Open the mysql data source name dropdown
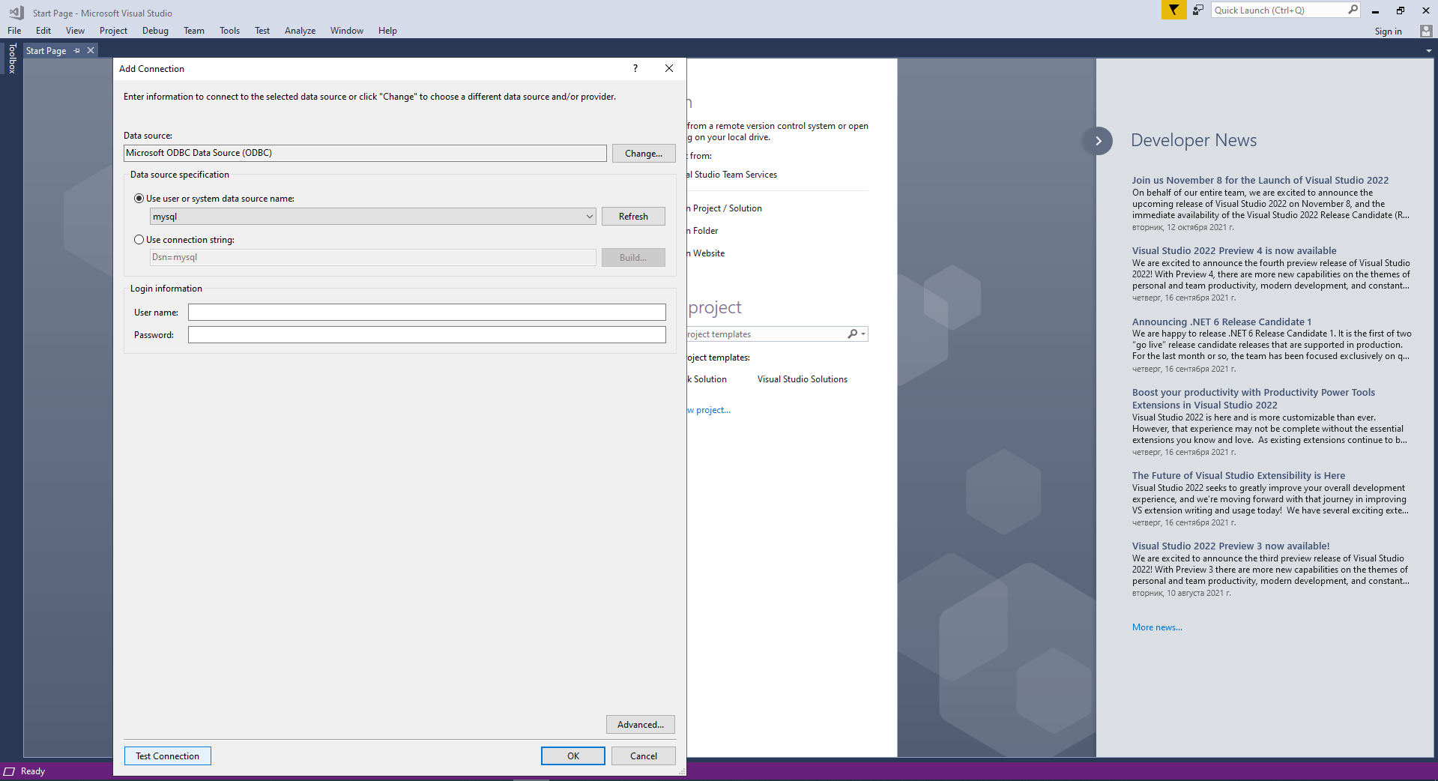This screenshot has width=1438, height=781. [589, 216]
